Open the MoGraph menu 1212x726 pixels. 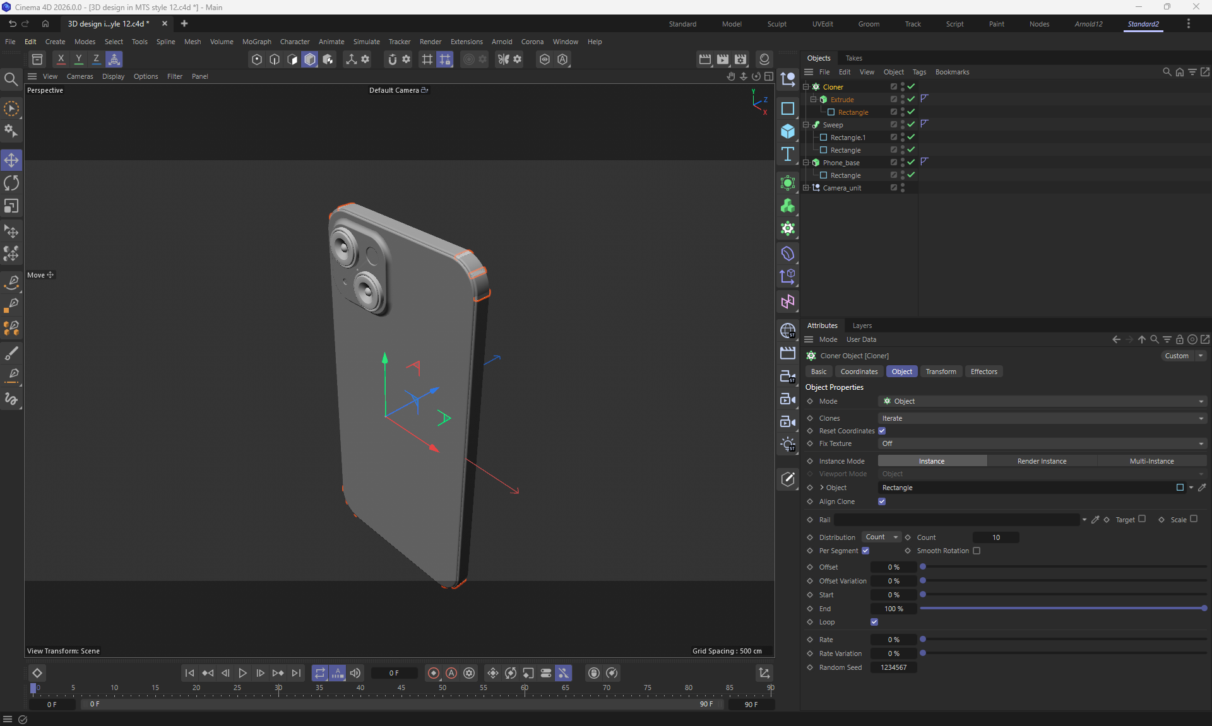coord(256,42)
